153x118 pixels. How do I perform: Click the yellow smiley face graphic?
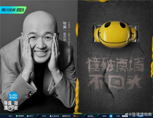click(115, 35)
